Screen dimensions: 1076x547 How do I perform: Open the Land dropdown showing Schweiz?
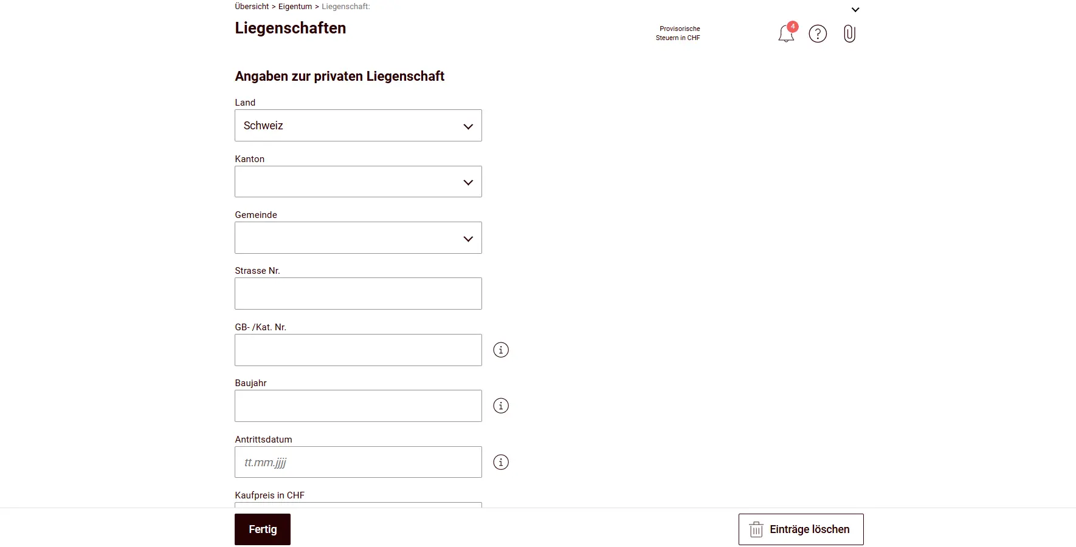pyautogui.click(x=358, y=125)
